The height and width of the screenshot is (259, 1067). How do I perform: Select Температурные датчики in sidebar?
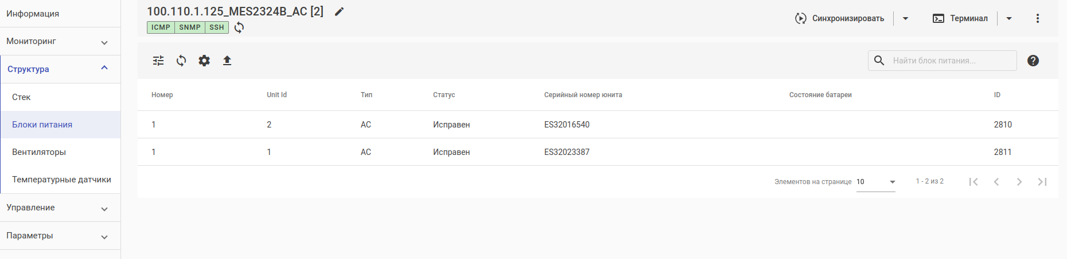coord(61,180)
